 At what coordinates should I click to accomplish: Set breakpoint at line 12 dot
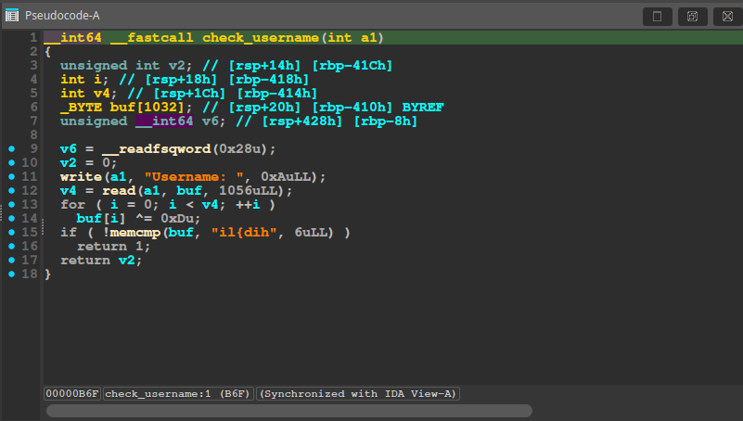11,190
